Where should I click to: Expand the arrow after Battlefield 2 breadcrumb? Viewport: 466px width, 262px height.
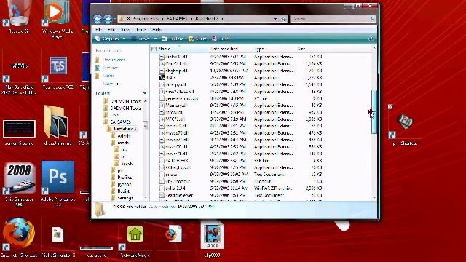tap(222, 19)
